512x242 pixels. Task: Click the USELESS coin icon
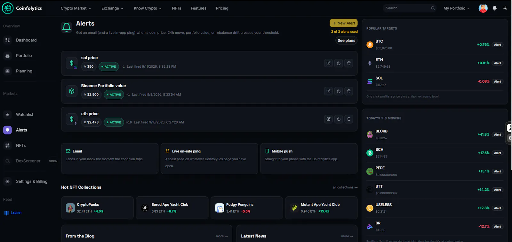370,208
